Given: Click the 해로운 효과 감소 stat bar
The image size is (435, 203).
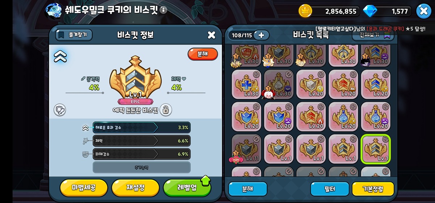Looking at the screenshot, I should click(x=141, y=128).
